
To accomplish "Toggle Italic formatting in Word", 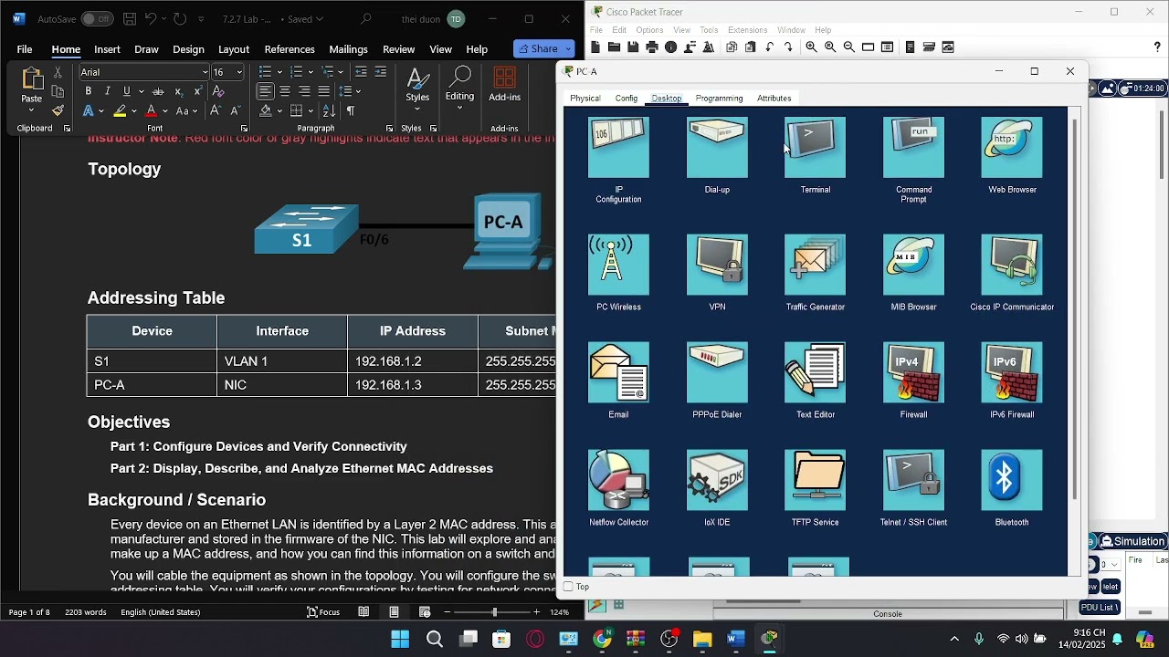I will click(107, 91).
